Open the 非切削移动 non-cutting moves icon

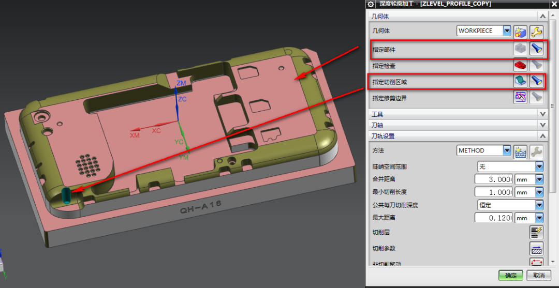tap(537, 262)
